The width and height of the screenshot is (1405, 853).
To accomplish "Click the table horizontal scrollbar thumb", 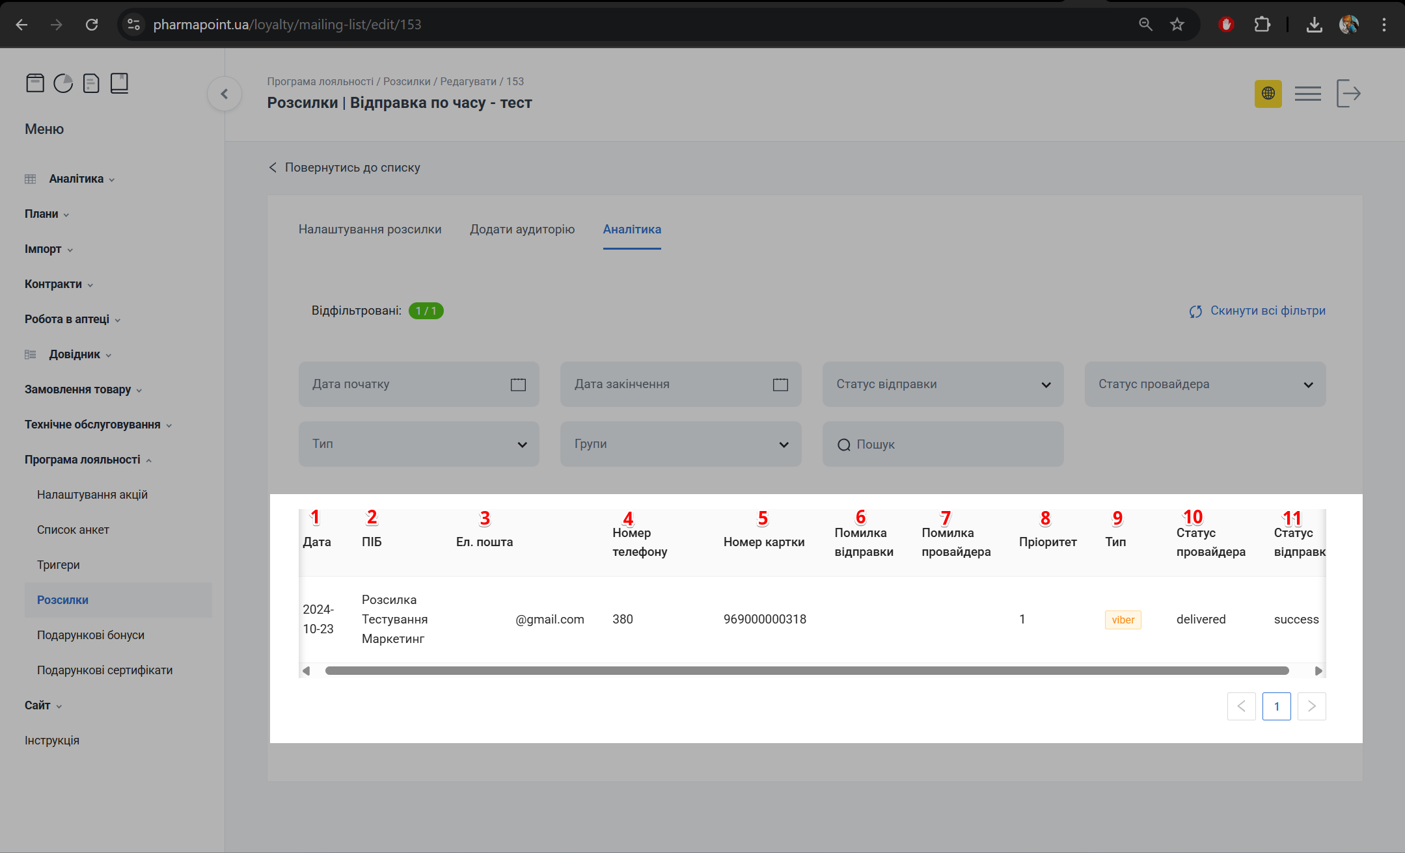I will 806,670.
